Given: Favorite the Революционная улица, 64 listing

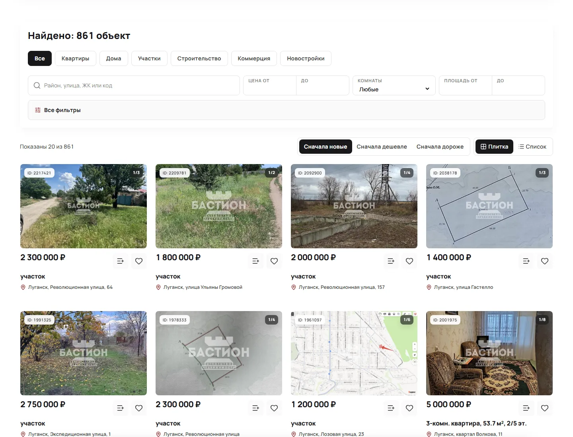Looking at the screenshot, I should click(139, 261).
